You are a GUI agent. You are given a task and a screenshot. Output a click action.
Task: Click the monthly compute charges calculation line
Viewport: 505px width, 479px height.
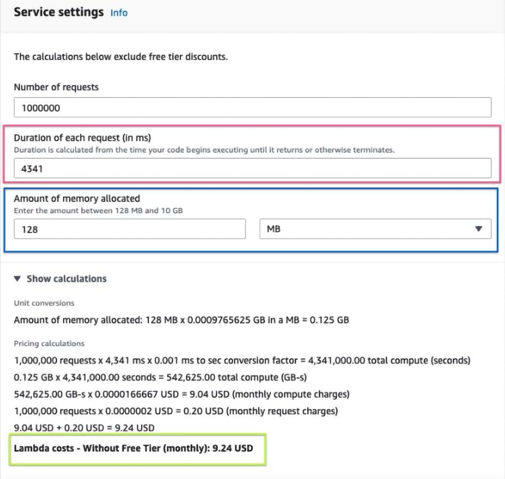[181, 394]
